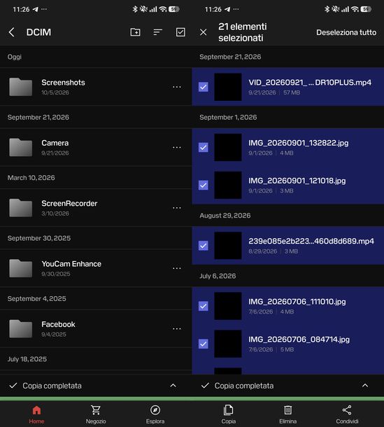384x427 pixels.
Task: Close the 21 elementi selezionati selection mode
Action: click(x=204, y=32)
